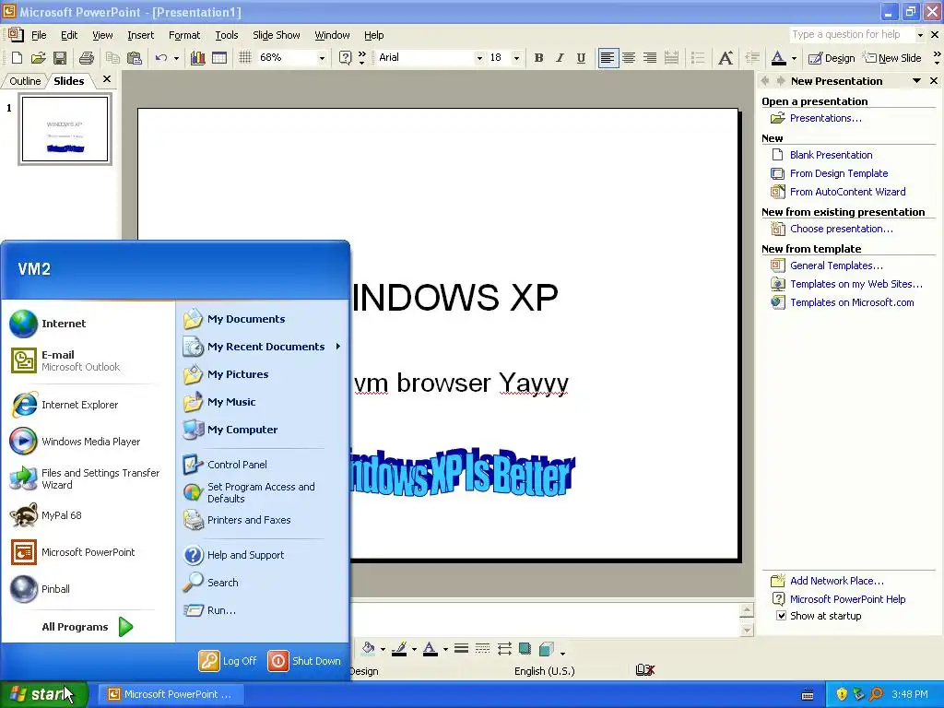Open the zoom 68% dropdown
The height and width of the screenshot is (708, 944).
(x=322, y=58)
